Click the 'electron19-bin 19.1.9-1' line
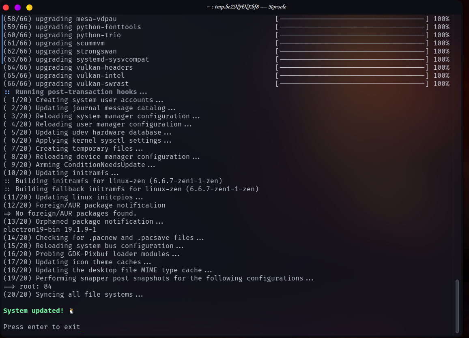The height and width of the screenshot is (338, 469). point(50,229)
